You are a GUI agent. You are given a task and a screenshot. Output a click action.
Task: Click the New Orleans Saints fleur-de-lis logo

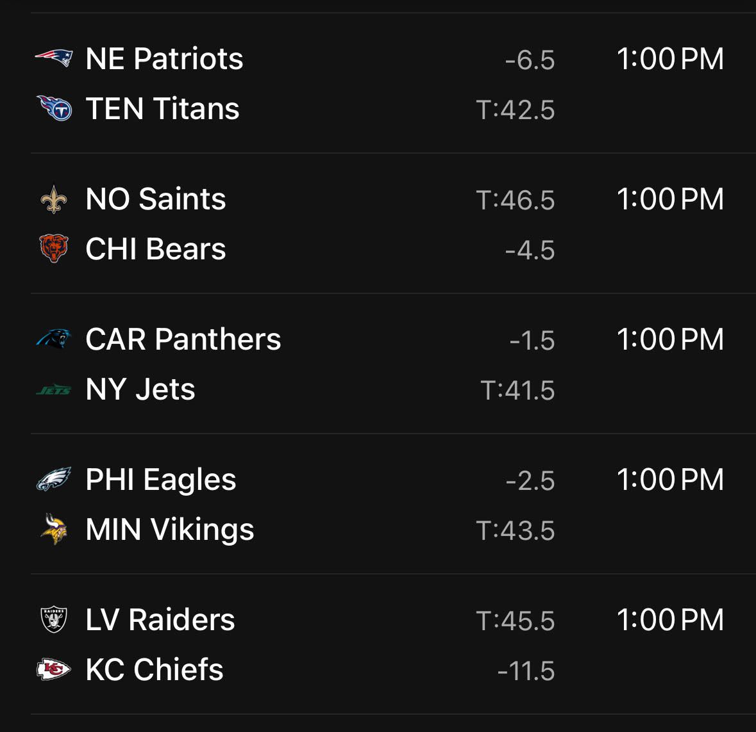point(53,199)
